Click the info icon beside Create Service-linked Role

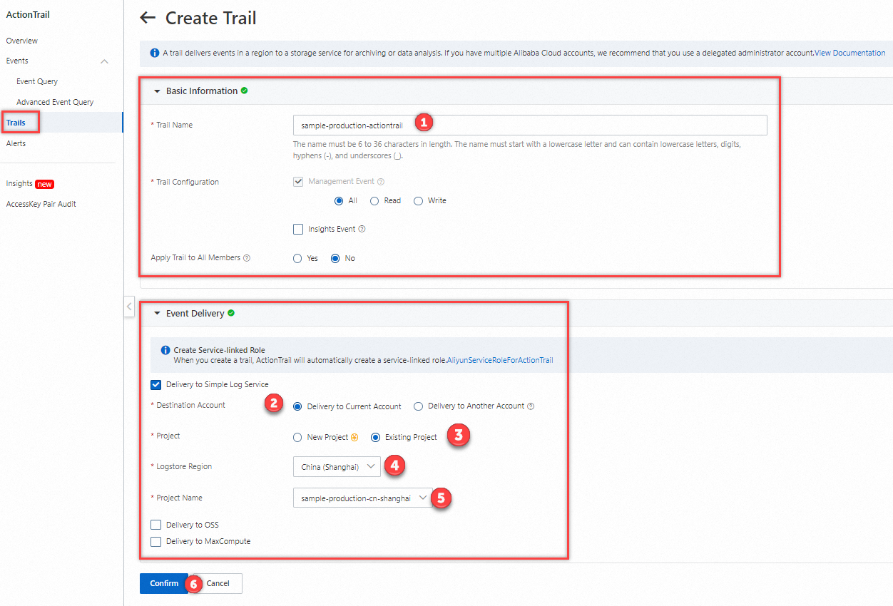pos(165,350)
